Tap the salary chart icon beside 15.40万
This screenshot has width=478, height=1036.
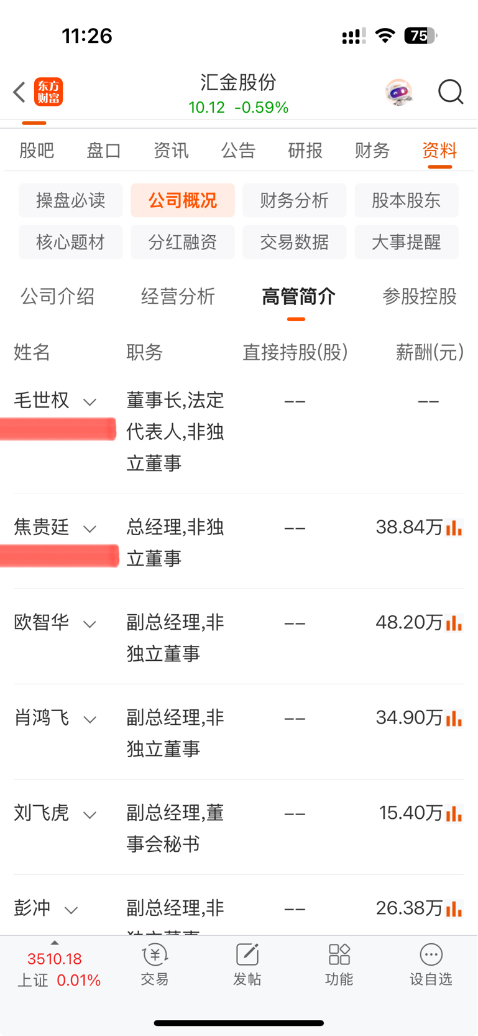click(x=454, y=813)
